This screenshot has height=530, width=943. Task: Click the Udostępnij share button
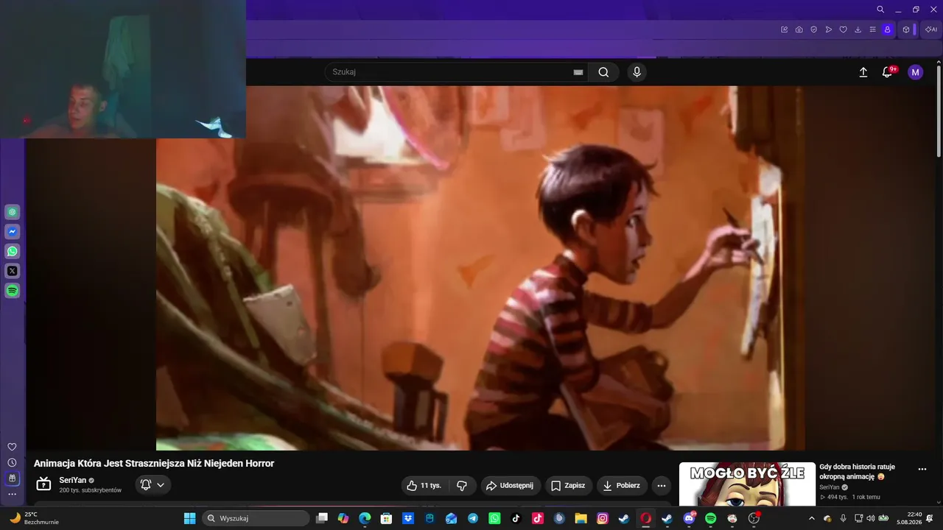click(511, 486)
